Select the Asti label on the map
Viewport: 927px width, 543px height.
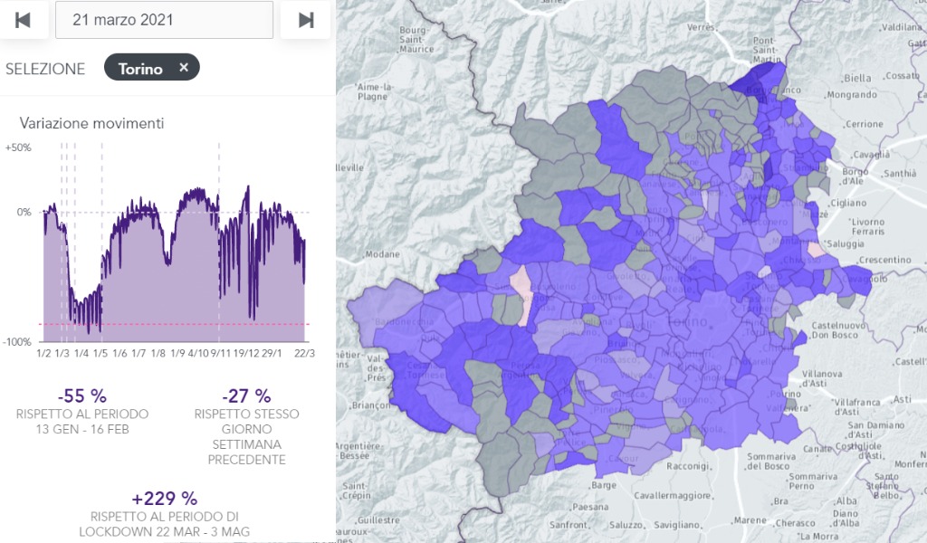902,398
